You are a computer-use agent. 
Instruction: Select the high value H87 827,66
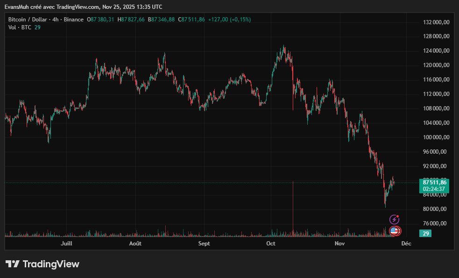pyautogui.click(x=131, y=20)
